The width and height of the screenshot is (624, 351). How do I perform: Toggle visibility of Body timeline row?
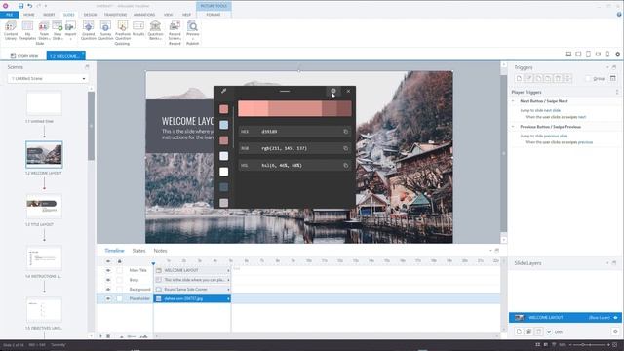pyautogui.click(x=108, y=280)
